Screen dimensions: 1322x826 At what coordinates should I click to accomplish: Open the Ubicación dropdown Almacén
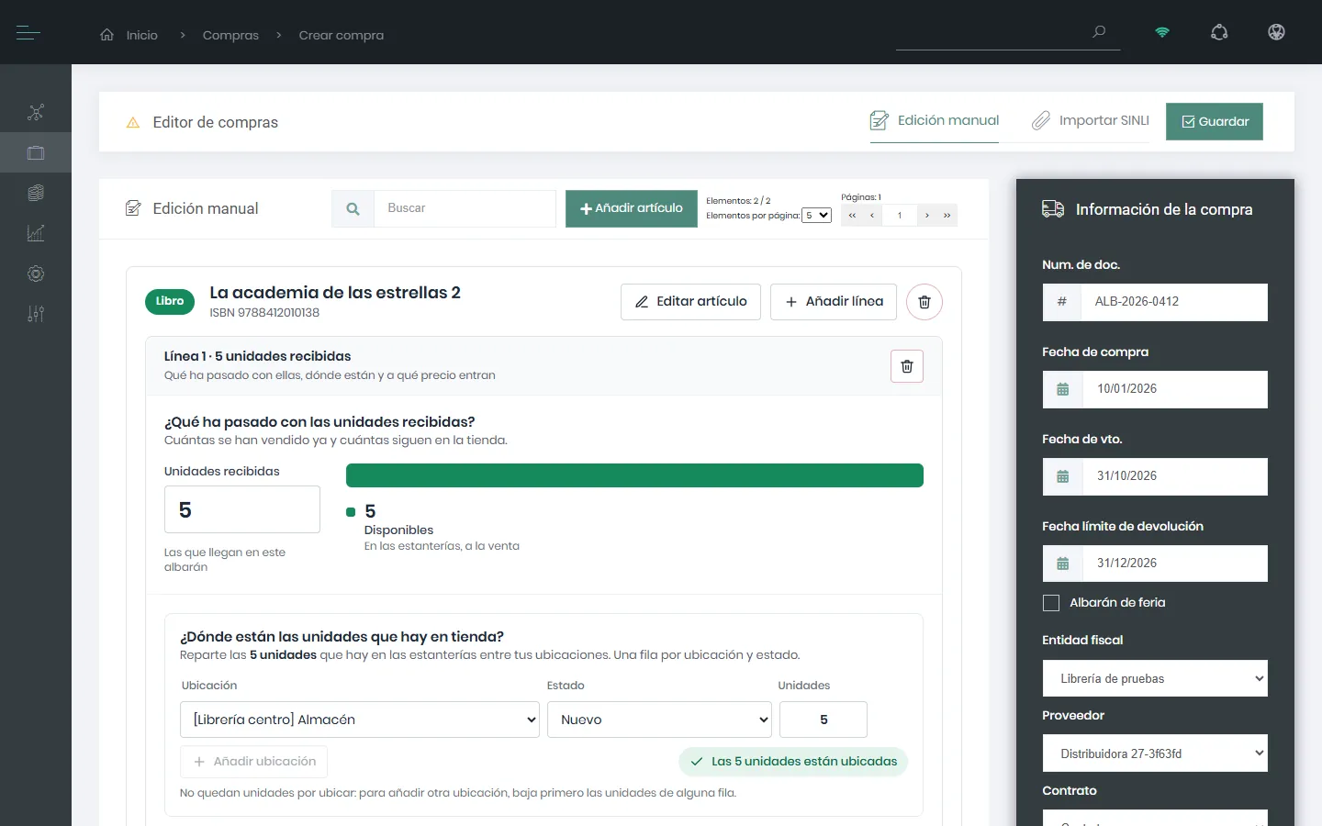[x=360, y=720]
